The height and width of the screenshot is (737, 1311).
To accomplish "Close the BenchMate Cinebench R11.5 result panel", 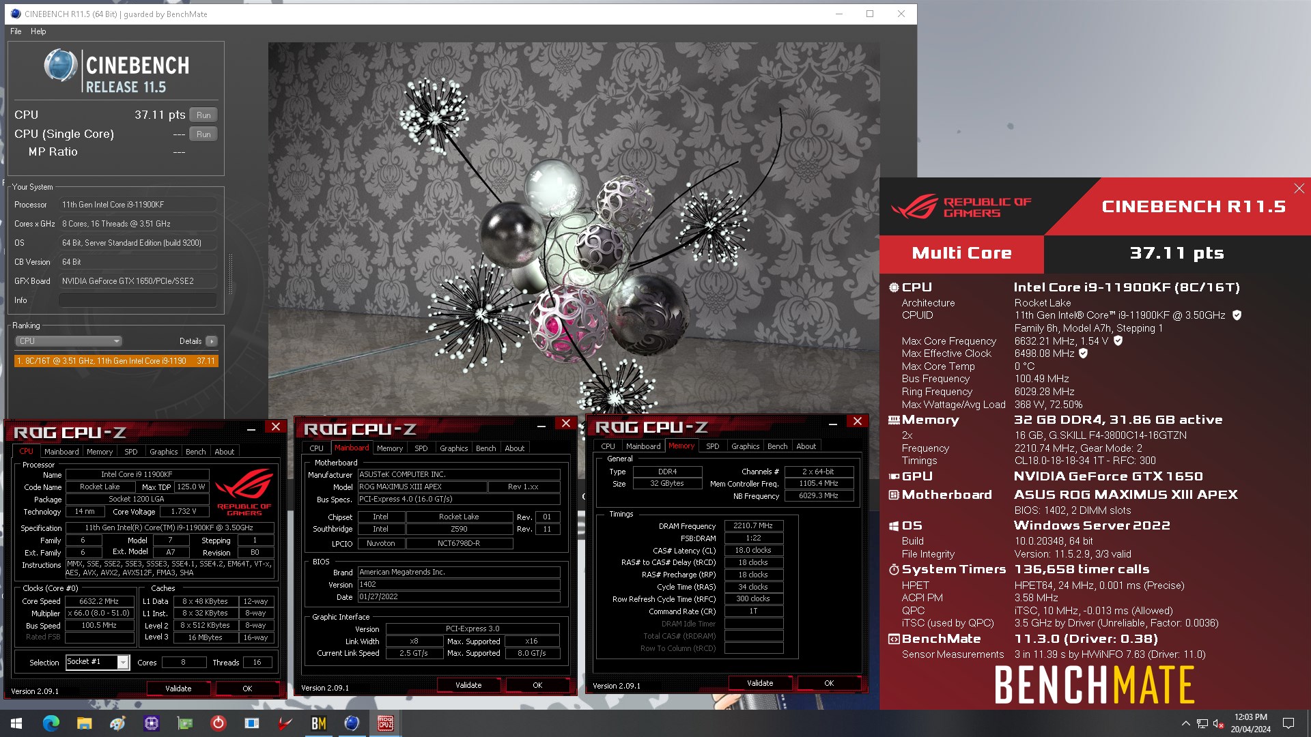I will (x=1299, y=188).
